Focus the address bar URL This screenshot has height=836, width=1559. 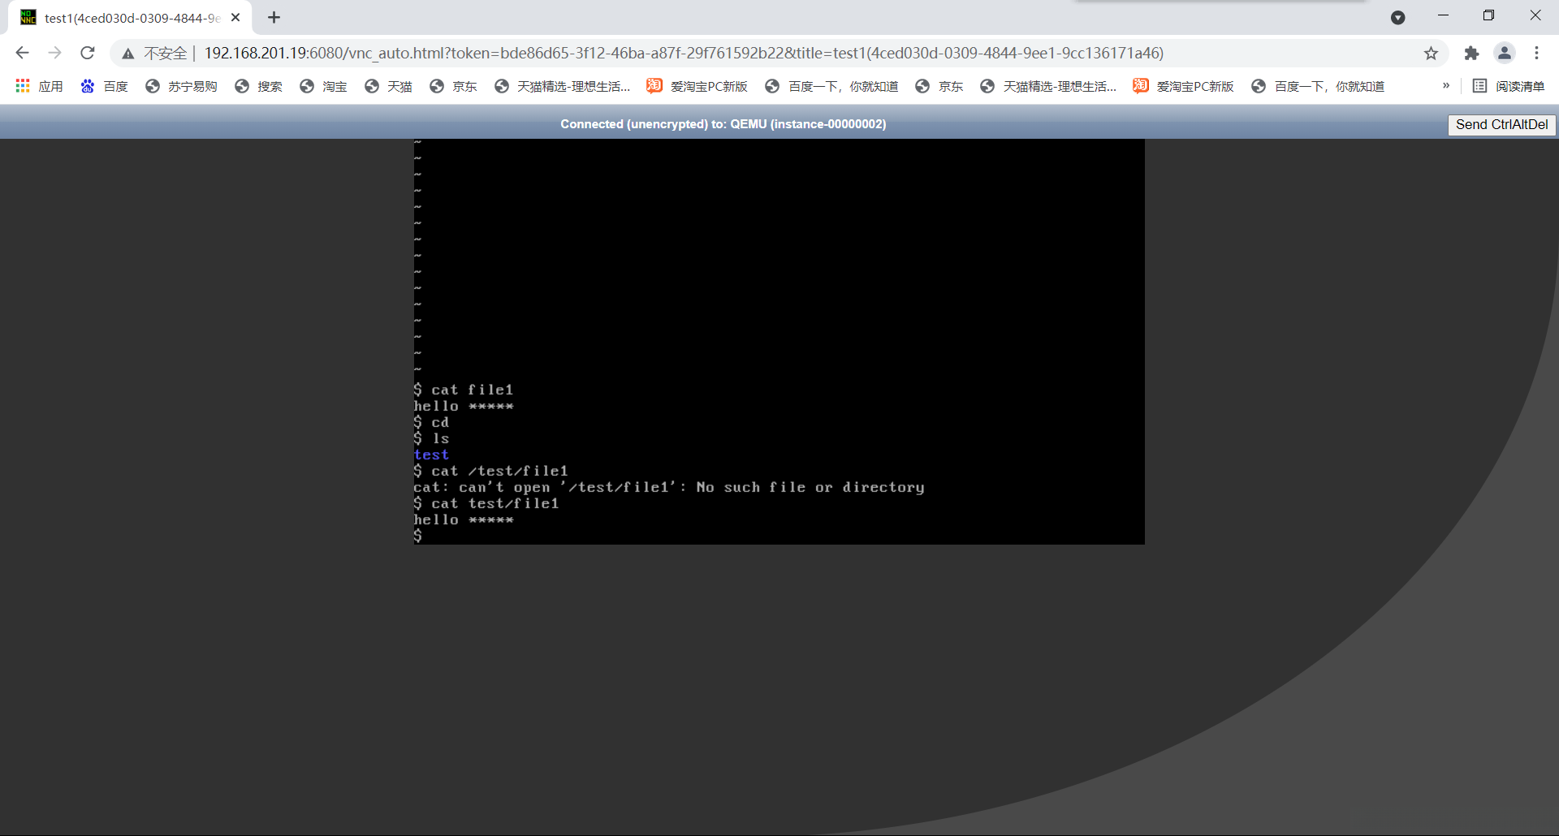pyautogui.click(x=684, y=53)
